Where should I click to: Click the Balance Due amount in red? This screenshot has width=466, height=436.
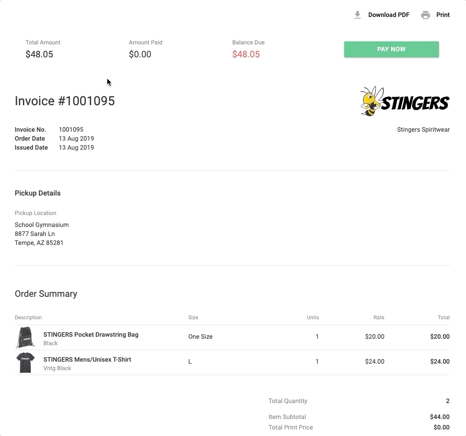pos(246,54)
